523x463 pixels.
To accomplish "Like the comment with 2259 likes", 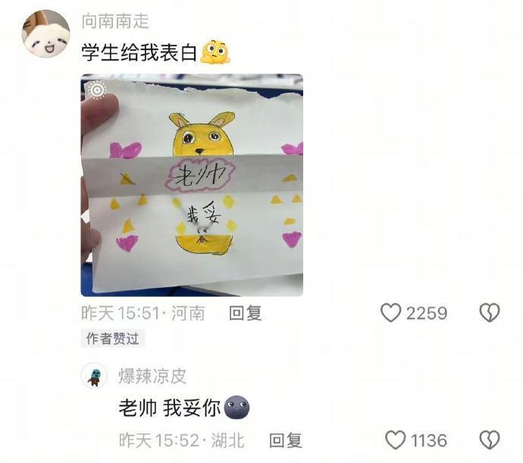I will click(390, 312).
